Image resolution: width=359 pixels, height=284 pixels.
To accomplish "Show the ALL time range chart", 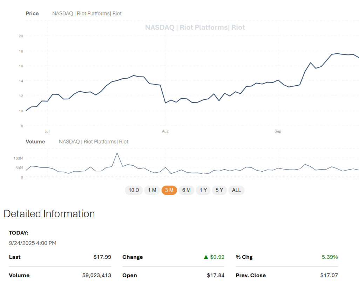I will [x=236, y=190].
